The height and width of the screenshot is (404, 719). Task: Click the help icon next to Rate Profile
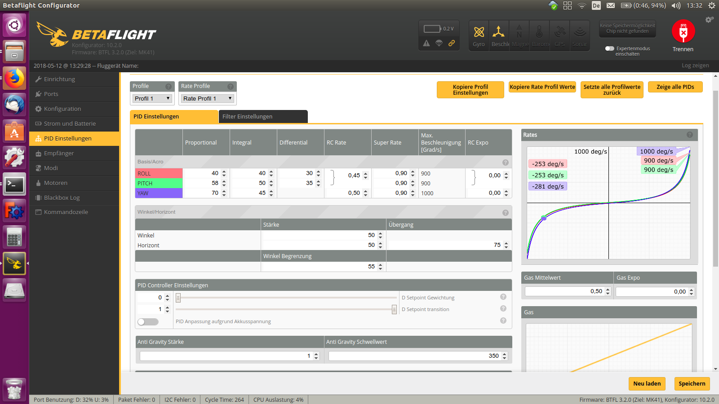tap(231, 86)
